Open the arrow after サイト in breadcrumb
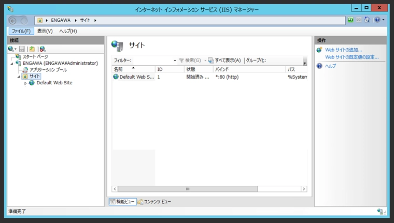This screenshot has height=223, width=394. pos(95,20)
